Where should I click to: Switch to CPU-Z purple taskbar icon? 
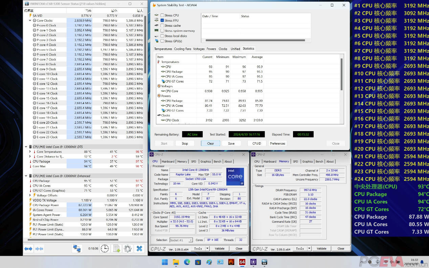coord(253,262)
